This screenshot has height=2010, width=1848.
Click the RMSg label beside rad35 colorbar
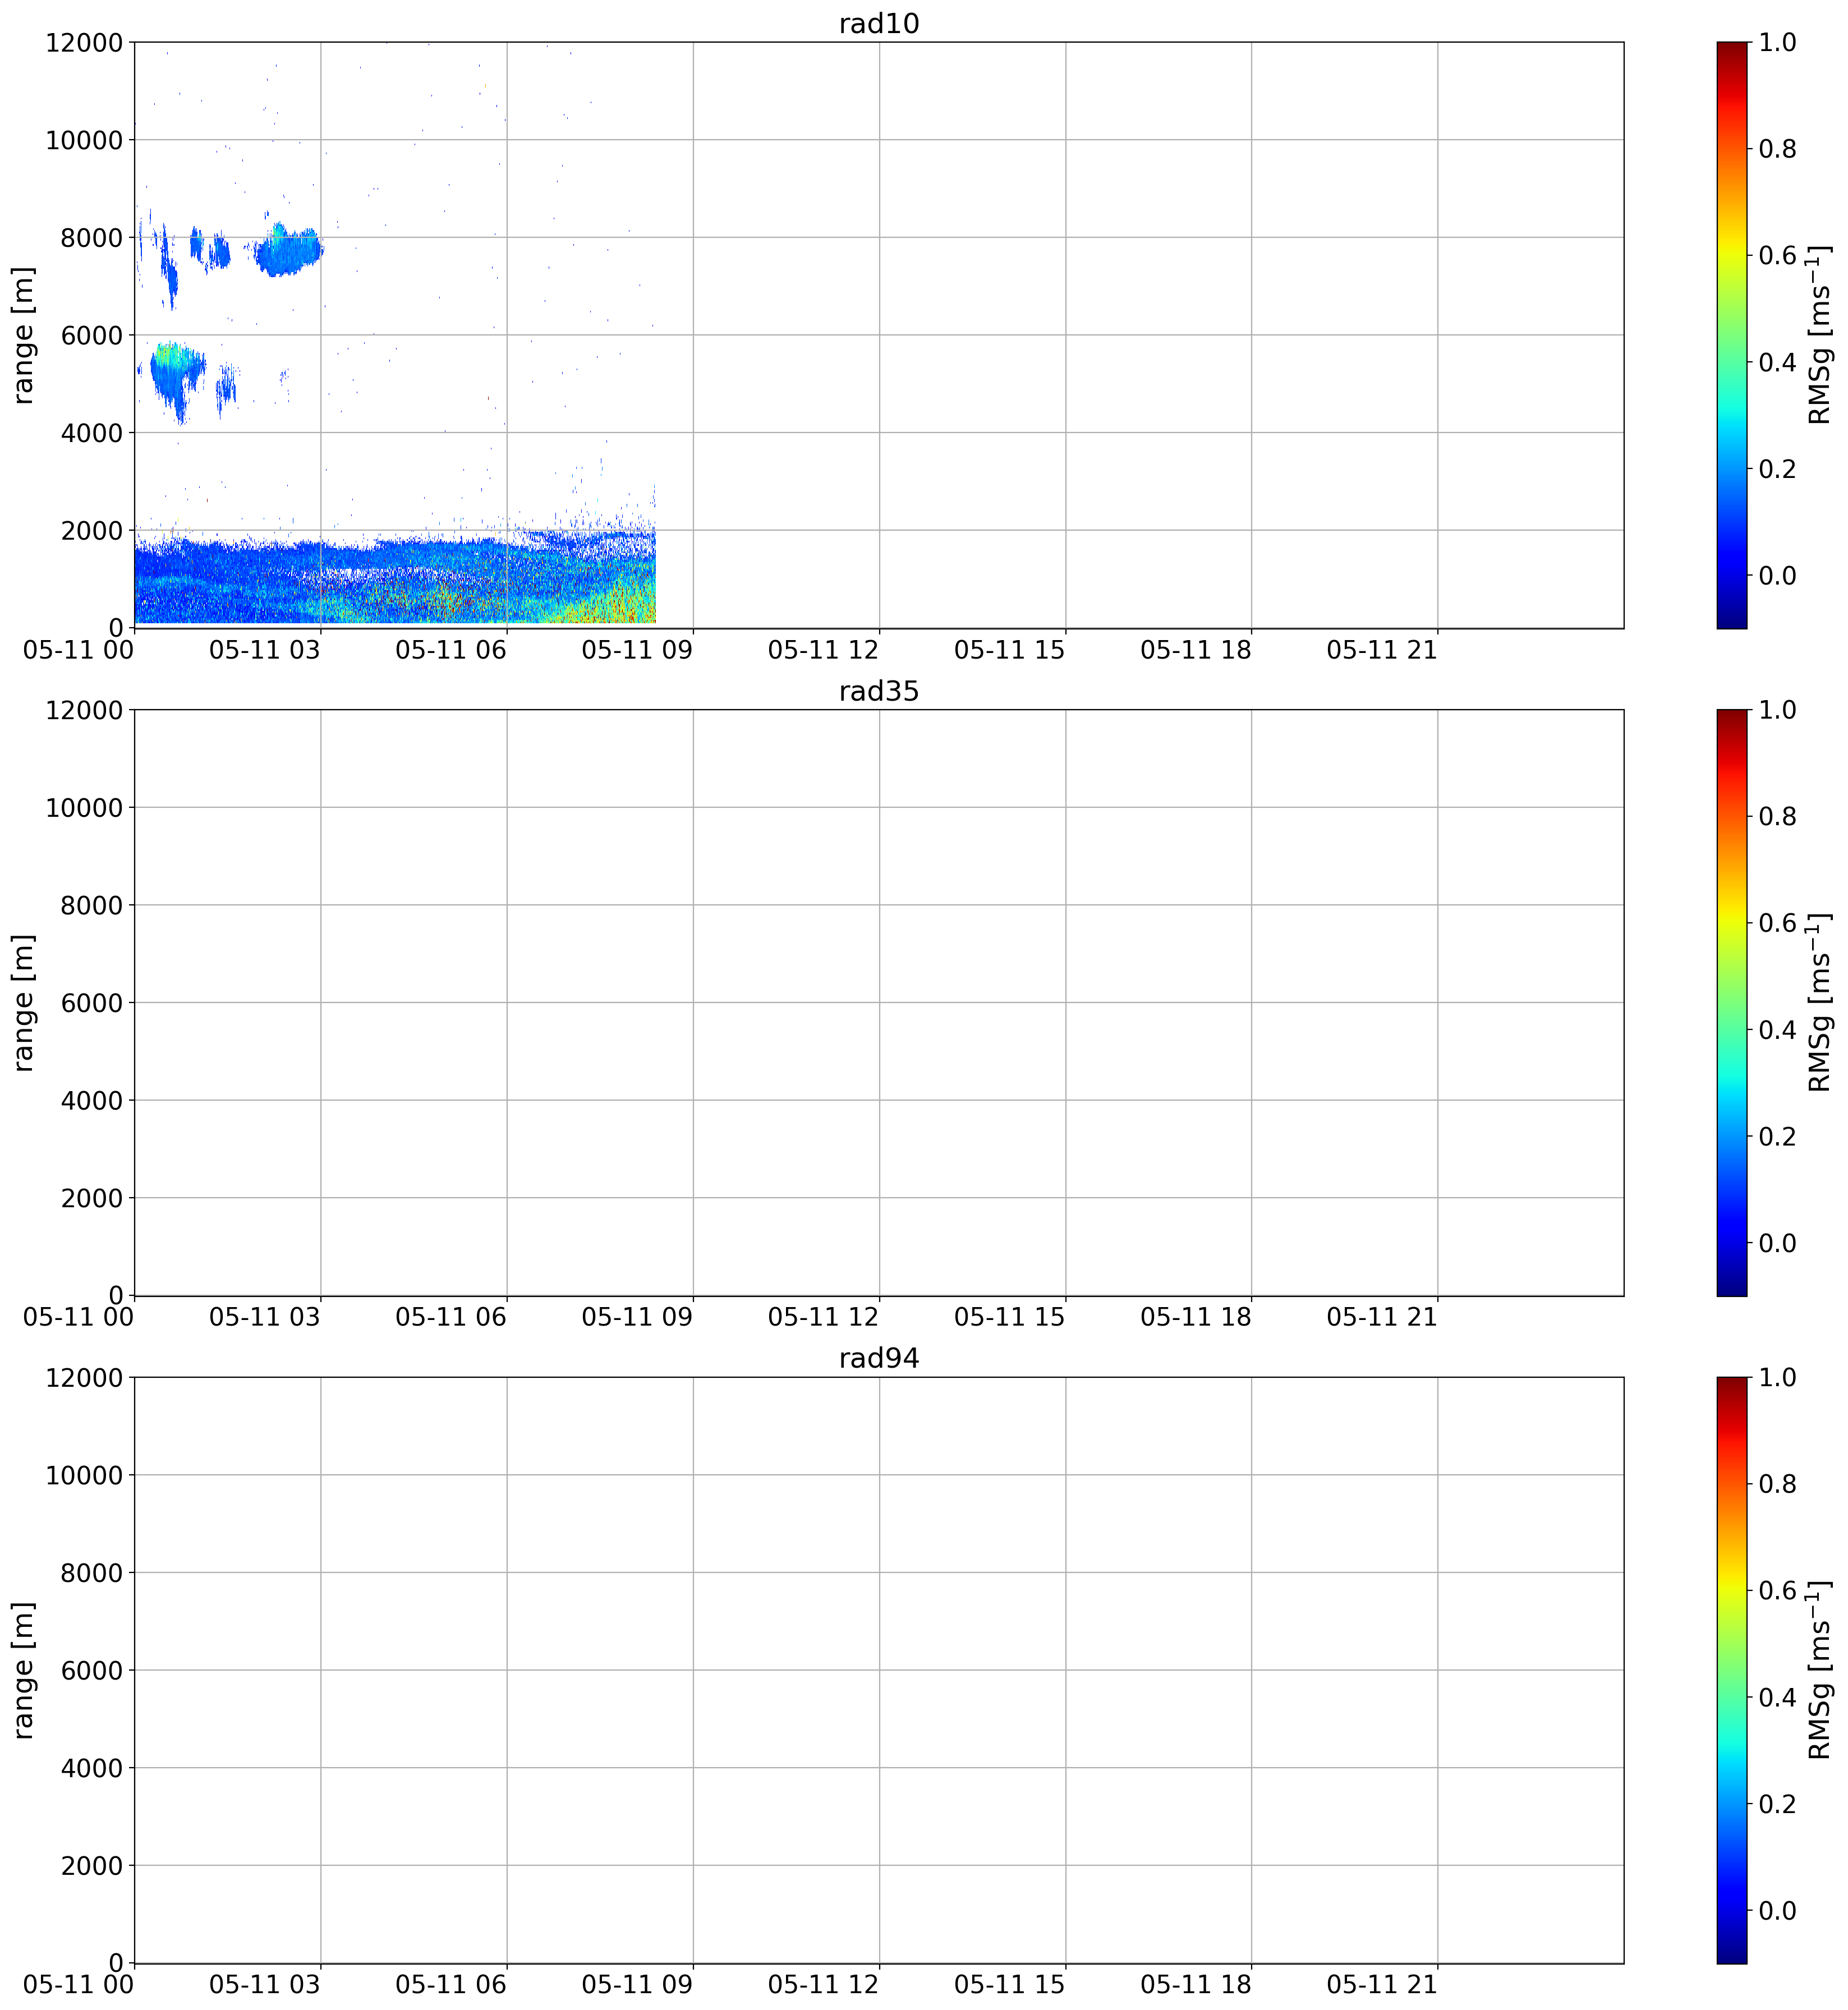point(1820,1003)
